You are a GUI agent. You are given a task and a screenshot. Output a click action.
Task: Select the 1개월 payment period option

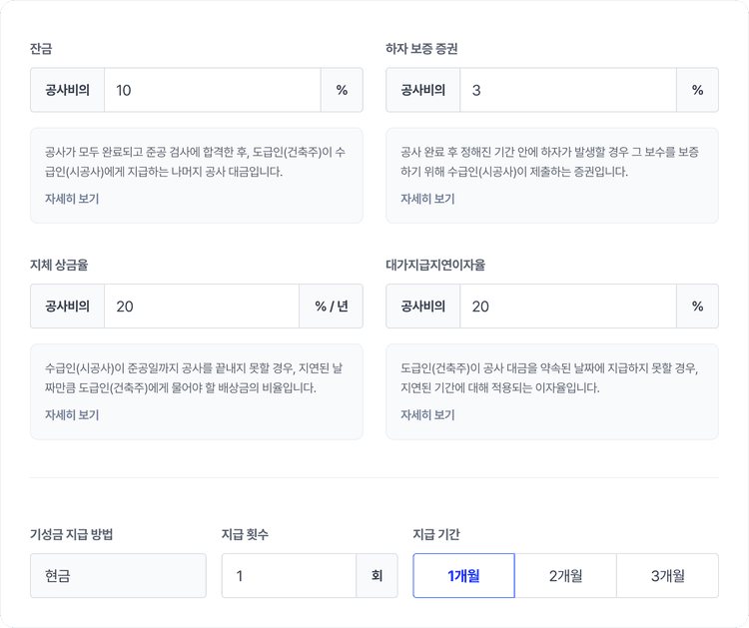pos(463,576)
